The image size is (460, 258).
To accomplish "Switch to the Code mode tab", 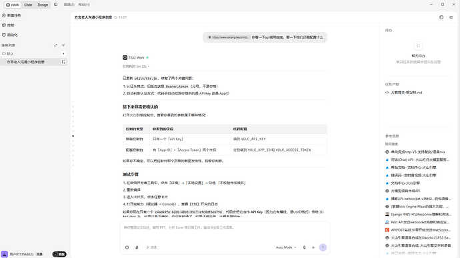I will point(28,5).
